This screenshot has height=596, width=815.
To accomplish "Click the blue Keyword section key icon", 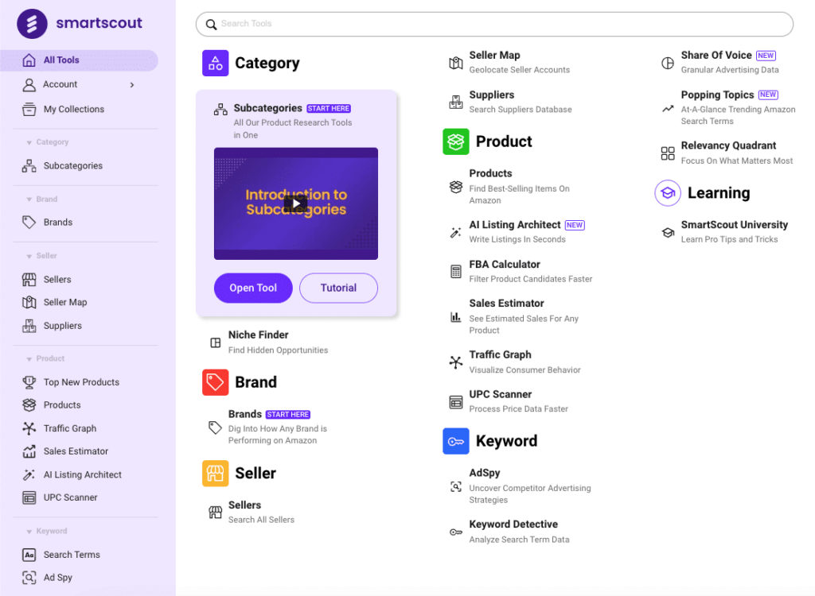I will 456,441.
